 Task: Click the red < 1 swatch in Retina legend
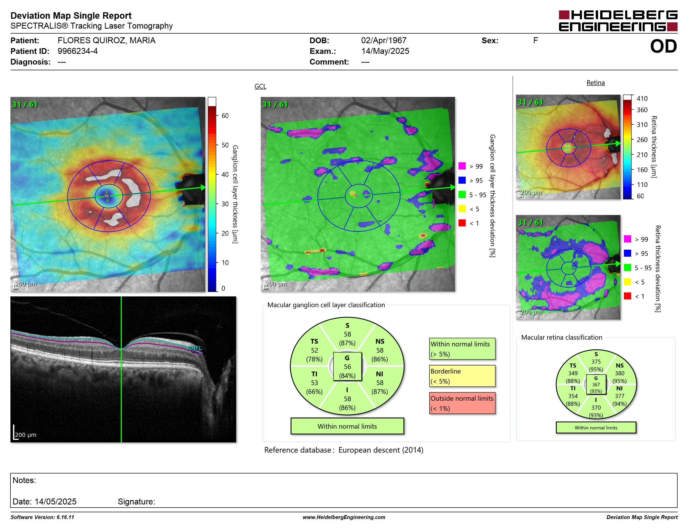(627, 296)
